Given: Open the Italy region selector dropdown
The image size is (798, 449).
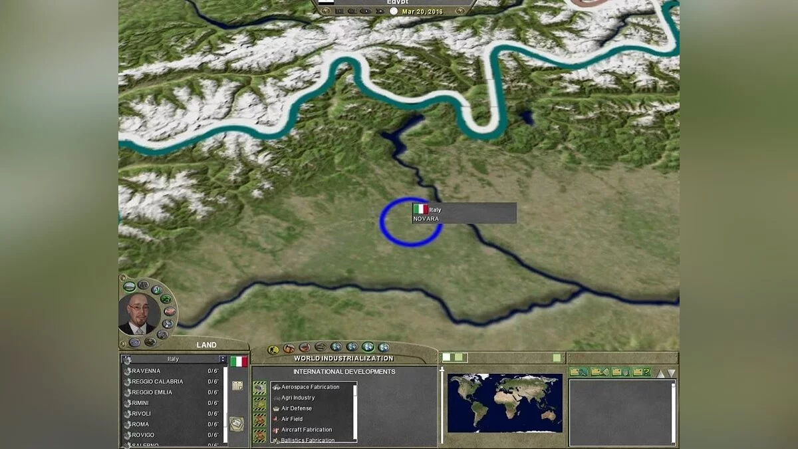Looking at the screenshot, I should [x=172, y=359].
